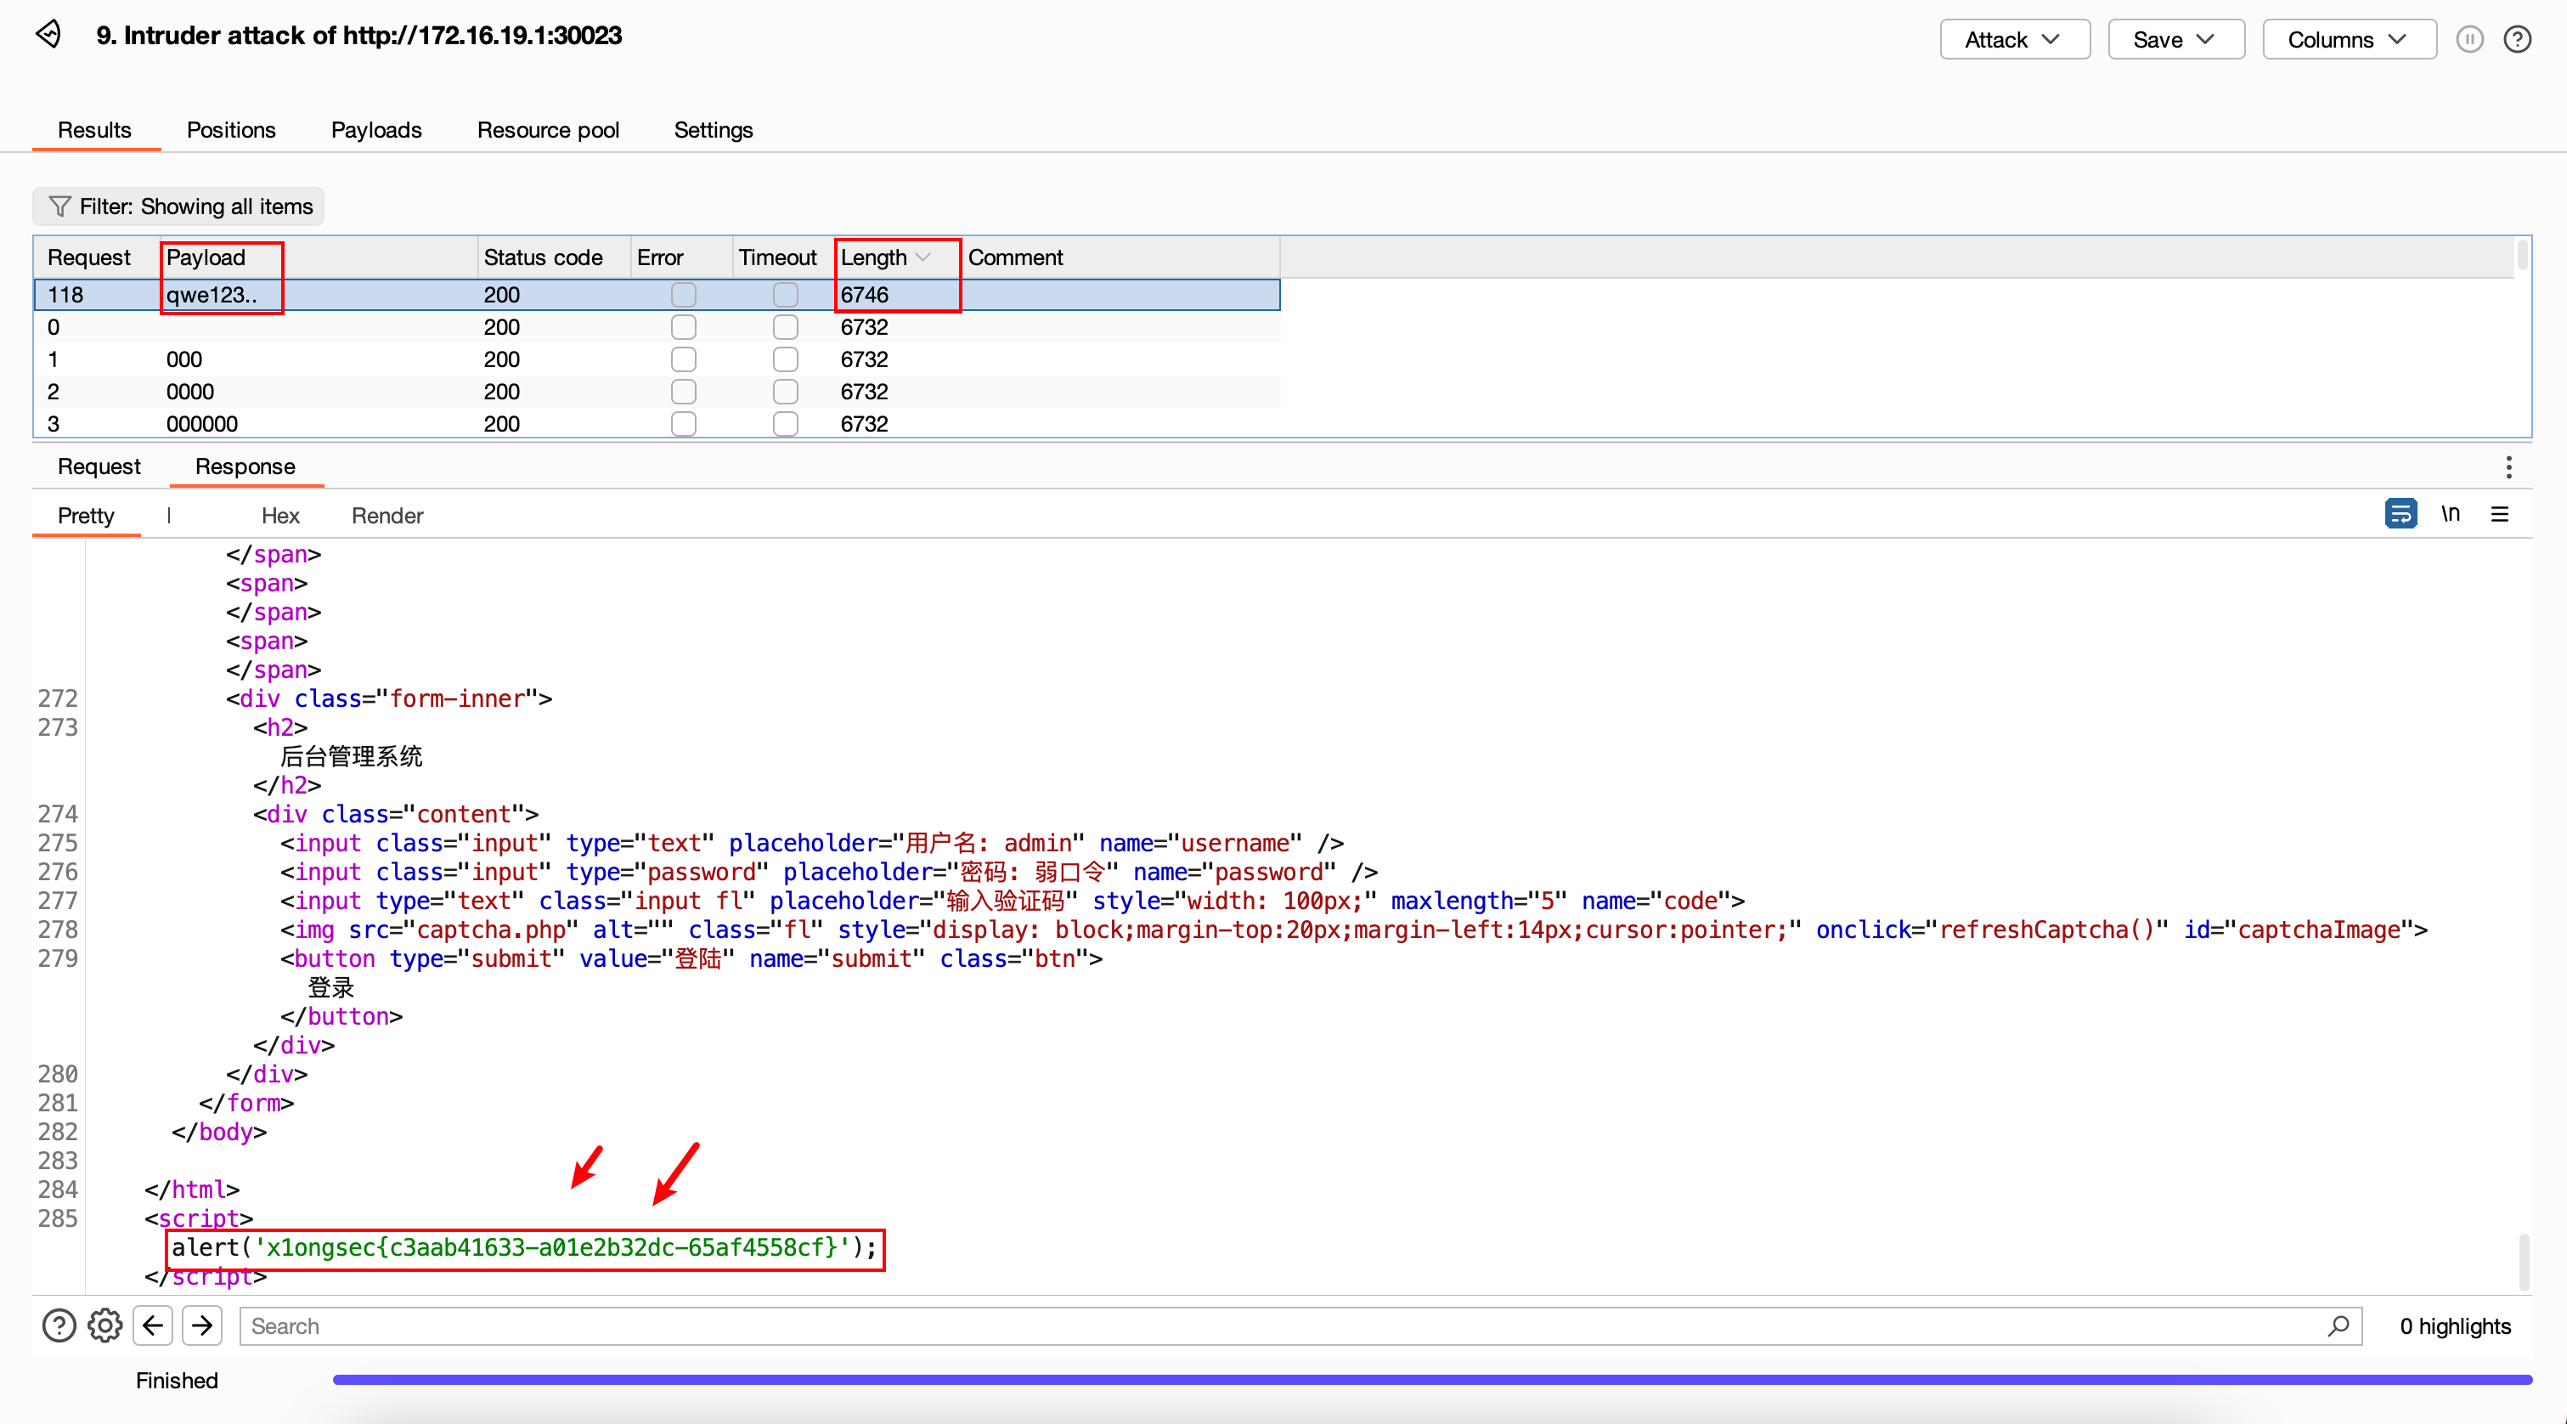Viewport: 2567px width, 1424px height.
Task: Toggle the \n non-printable characters button
Action: click(x=2451, y=513)
